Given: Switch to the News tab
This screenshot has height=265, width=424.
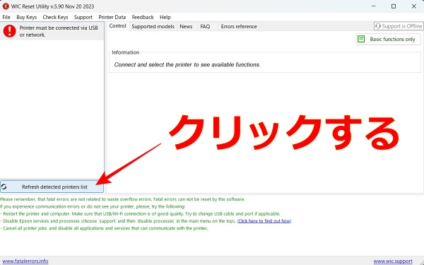Looking at the screenshot, I should click(186, 27).
